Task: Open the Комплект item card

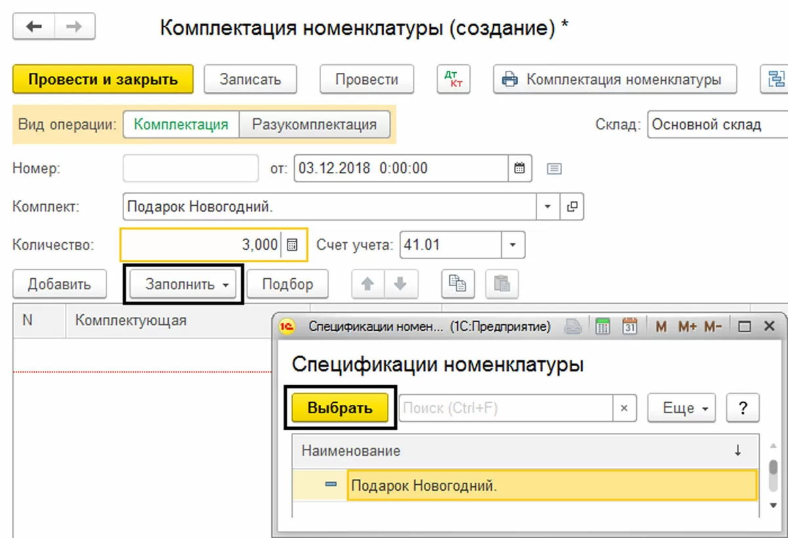Action: pyautogui.click(x=572, y=207)
